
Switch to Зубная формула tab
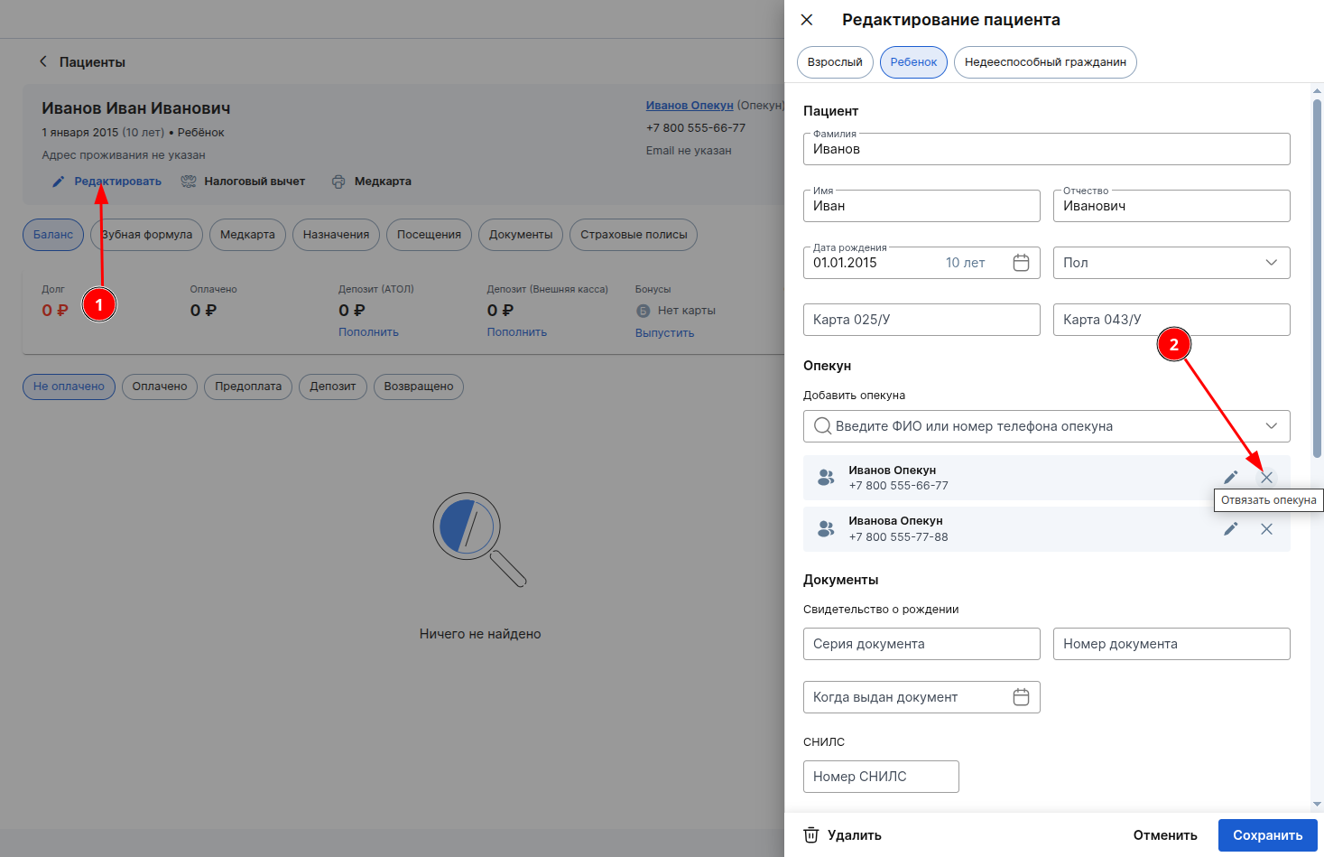pyautogui.click(x=146, y=235)
